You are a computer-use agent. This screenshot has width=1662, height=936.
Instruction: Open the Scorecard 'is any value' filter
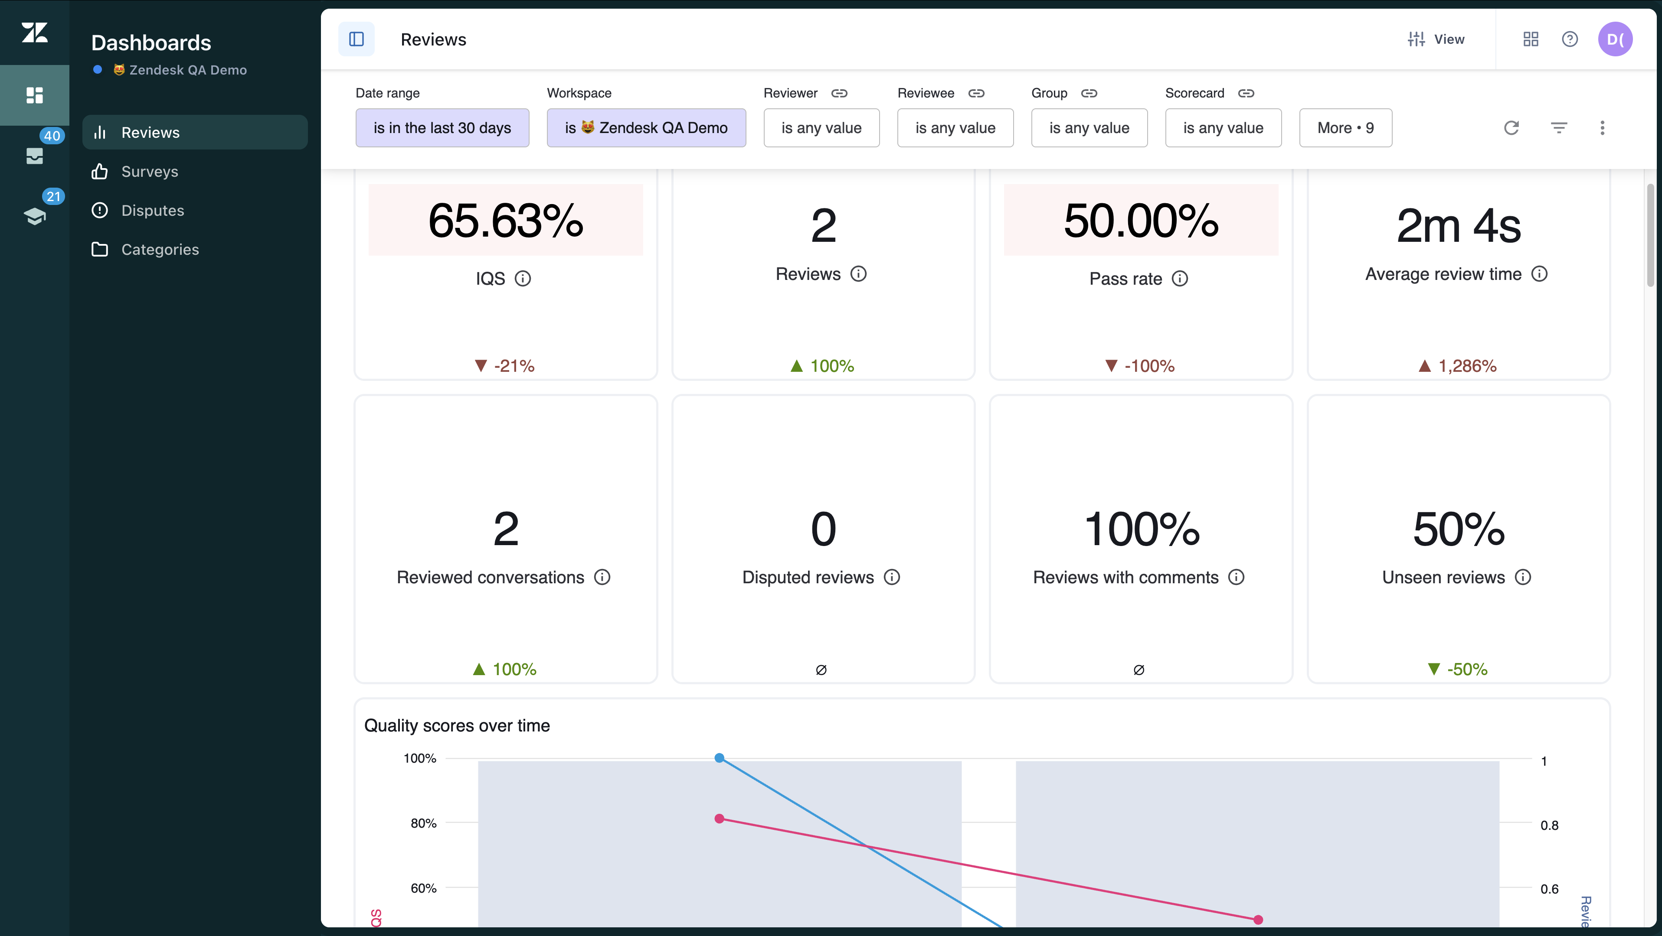(1223, 128)
